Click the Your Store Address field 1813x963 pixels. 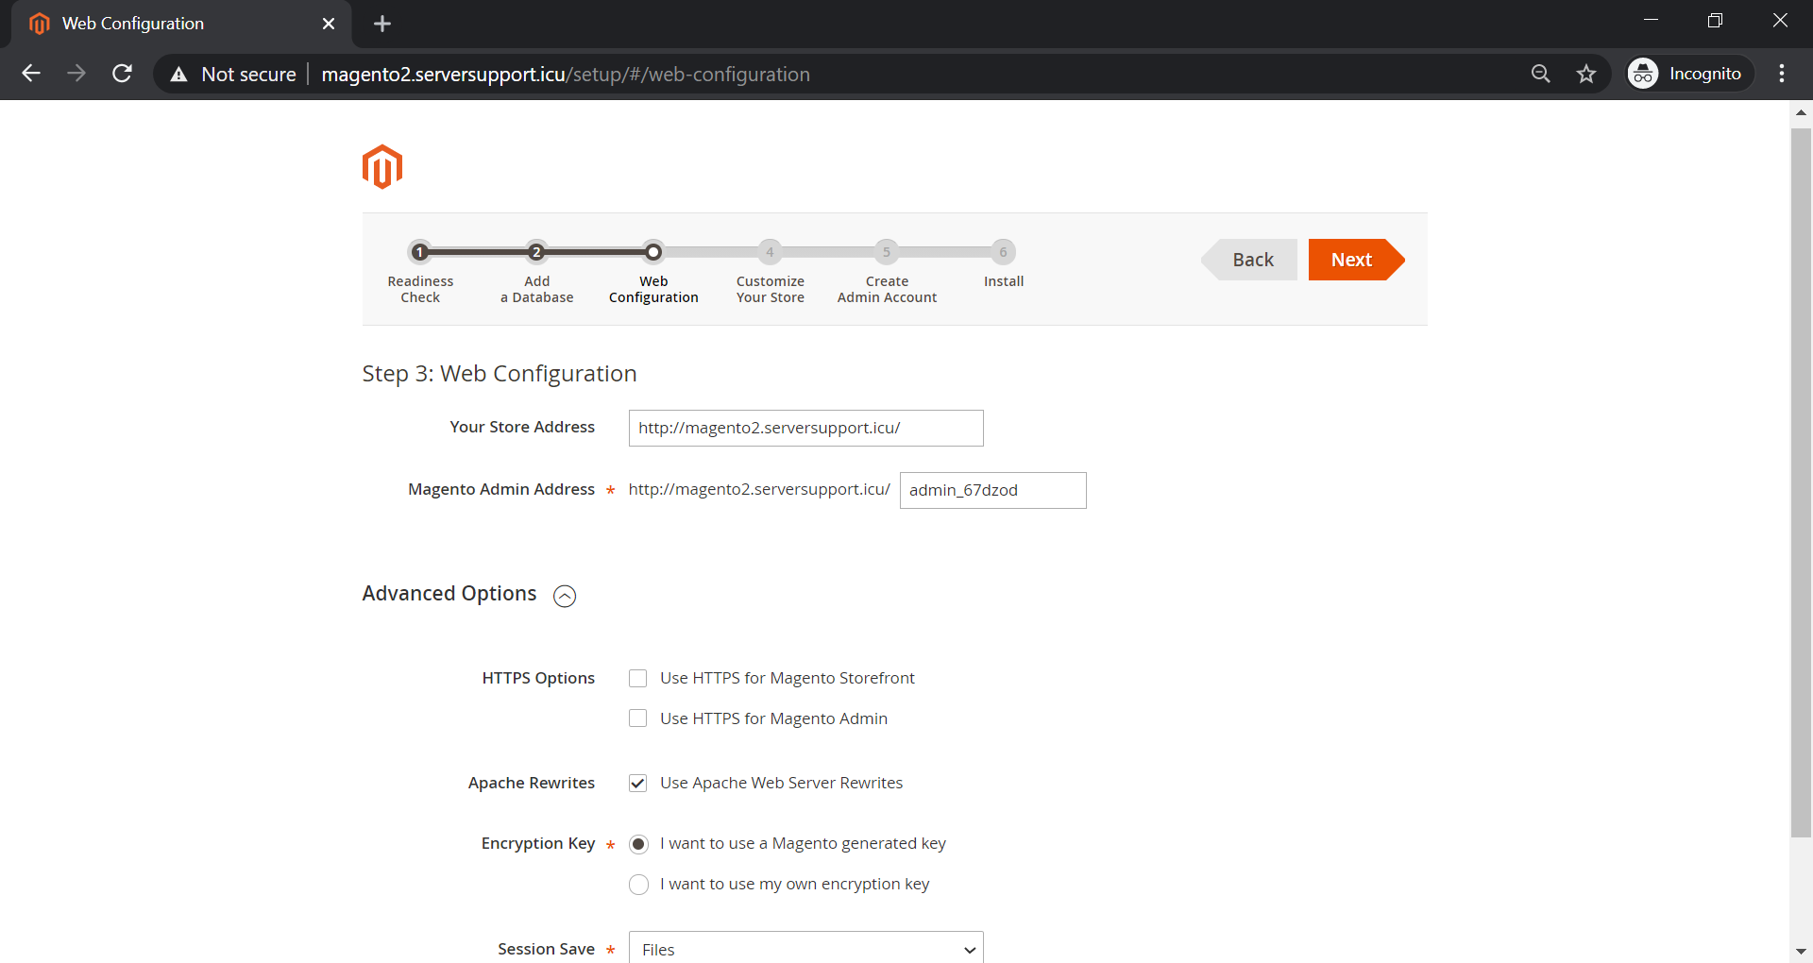805,428
